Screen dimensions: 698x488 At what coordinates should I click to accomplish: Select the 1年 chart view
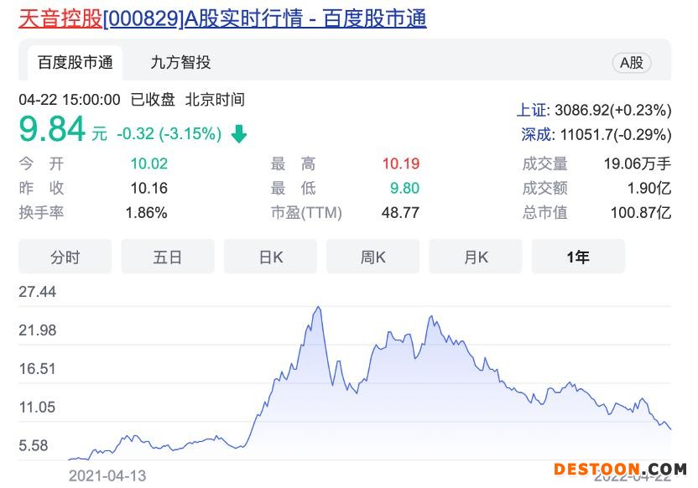tap(578, 257)
